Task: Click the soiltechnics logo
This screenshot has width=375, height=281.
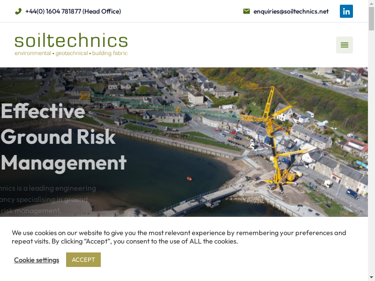Action: [71, 41]
